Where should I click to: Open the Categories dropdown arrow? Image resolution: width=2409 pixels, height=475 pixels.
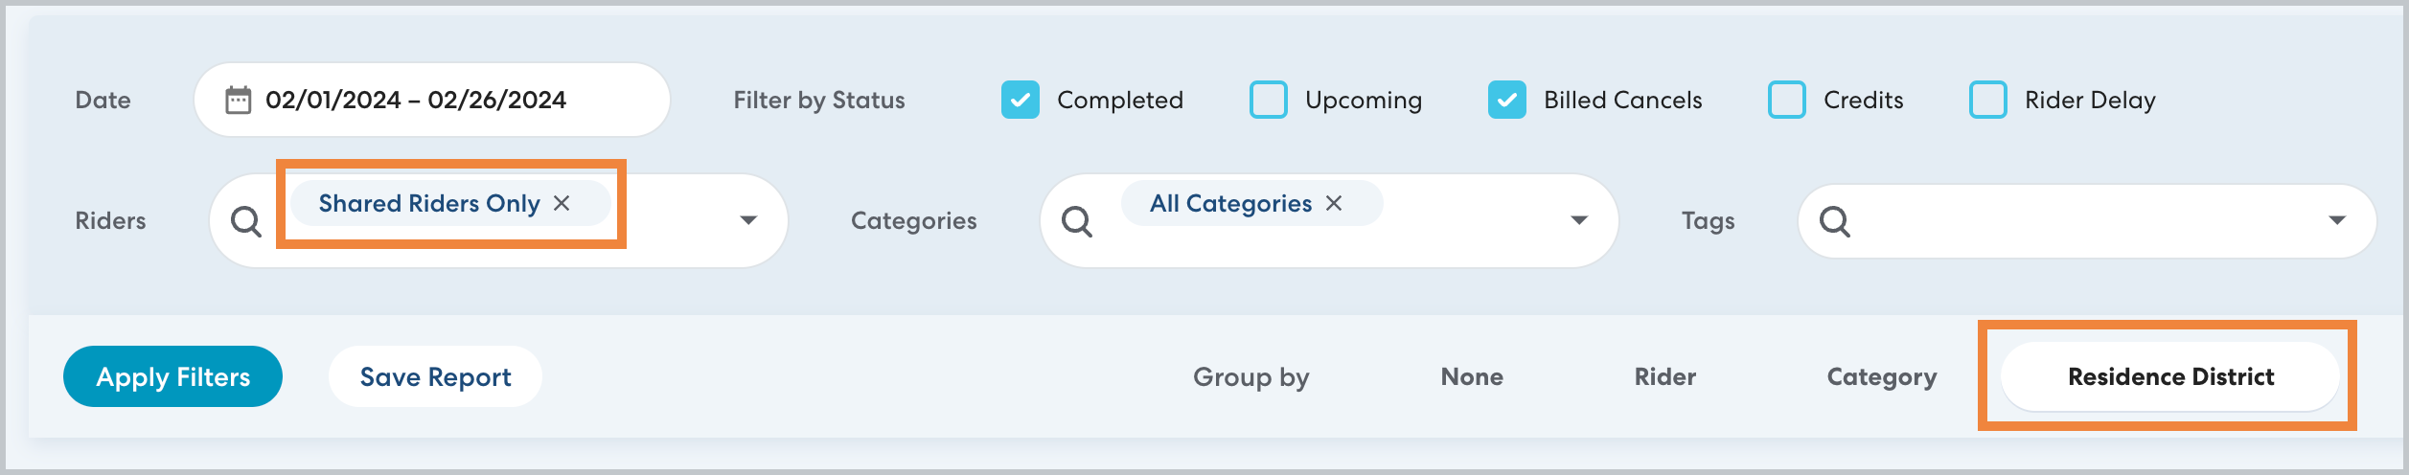tap(1579, 220)
